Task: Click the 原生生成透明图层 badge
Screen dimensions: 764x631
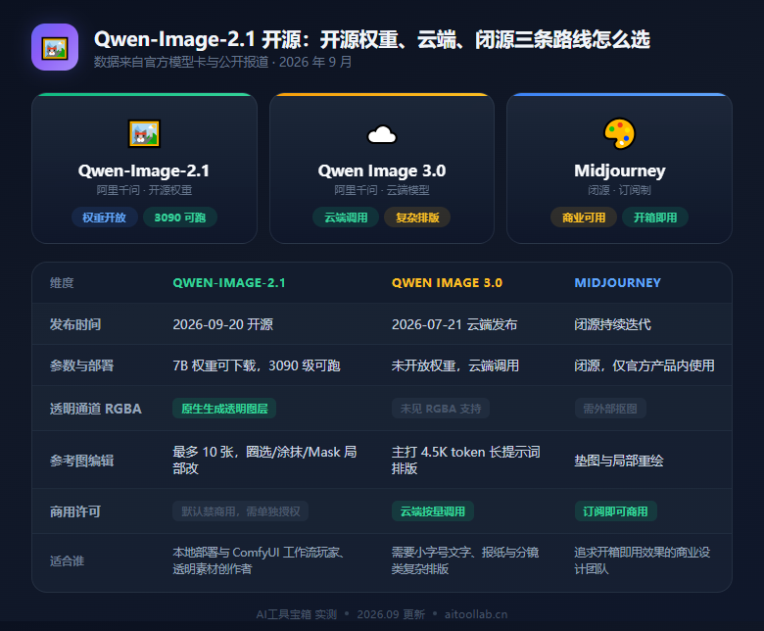Action: [x=224, y=409]
